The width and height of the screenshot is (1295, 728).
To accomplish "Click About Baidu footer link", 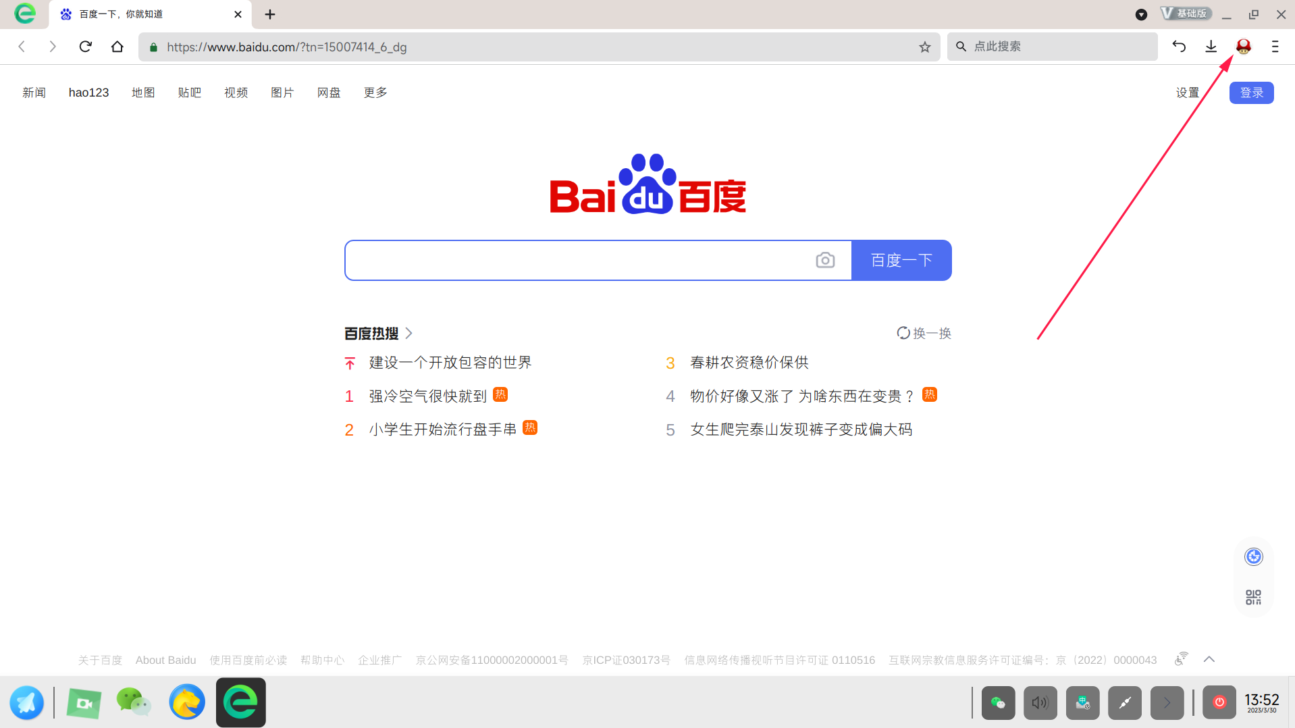I will 165,660.
